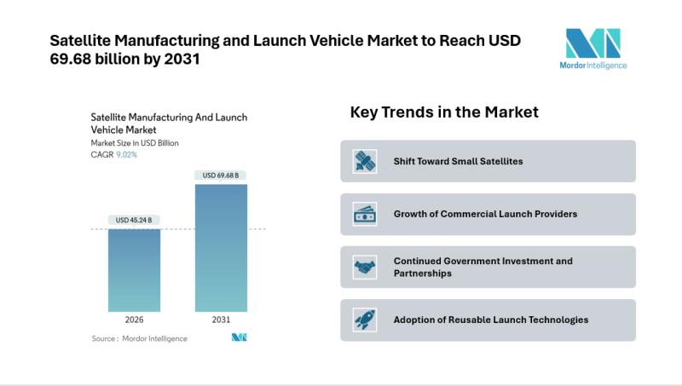Select the Shift Toward Small Satellites card
This screenshot has height=386, width=682.
pyautogui.click(x=488, y=161)
